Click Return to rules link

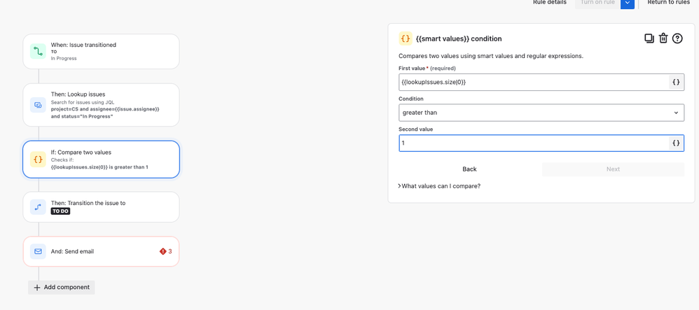click(x=668, y=3)
